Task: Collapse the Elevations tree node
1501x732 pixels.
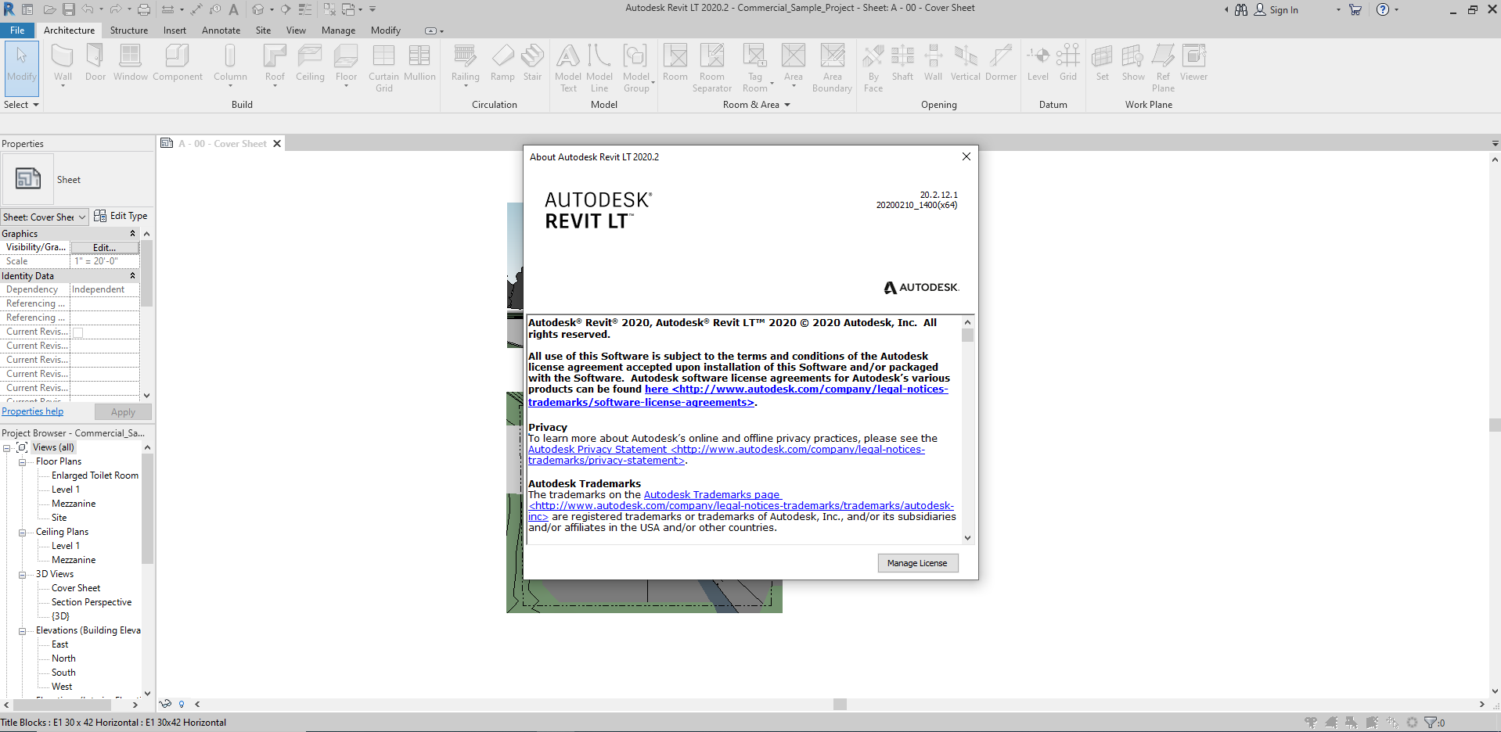Action: click(x=22, y=631)
